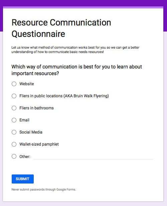Choose the Bruin Walk Flyering radio circle
Viewport: 167px width, 206px height.
14,96
